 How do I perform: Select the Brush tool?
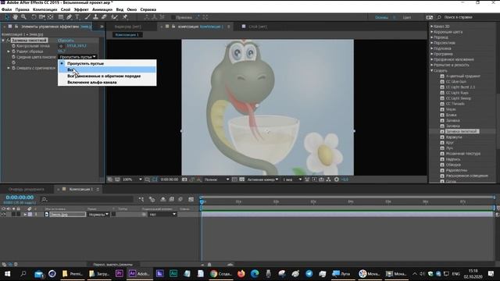coord(87,17)
